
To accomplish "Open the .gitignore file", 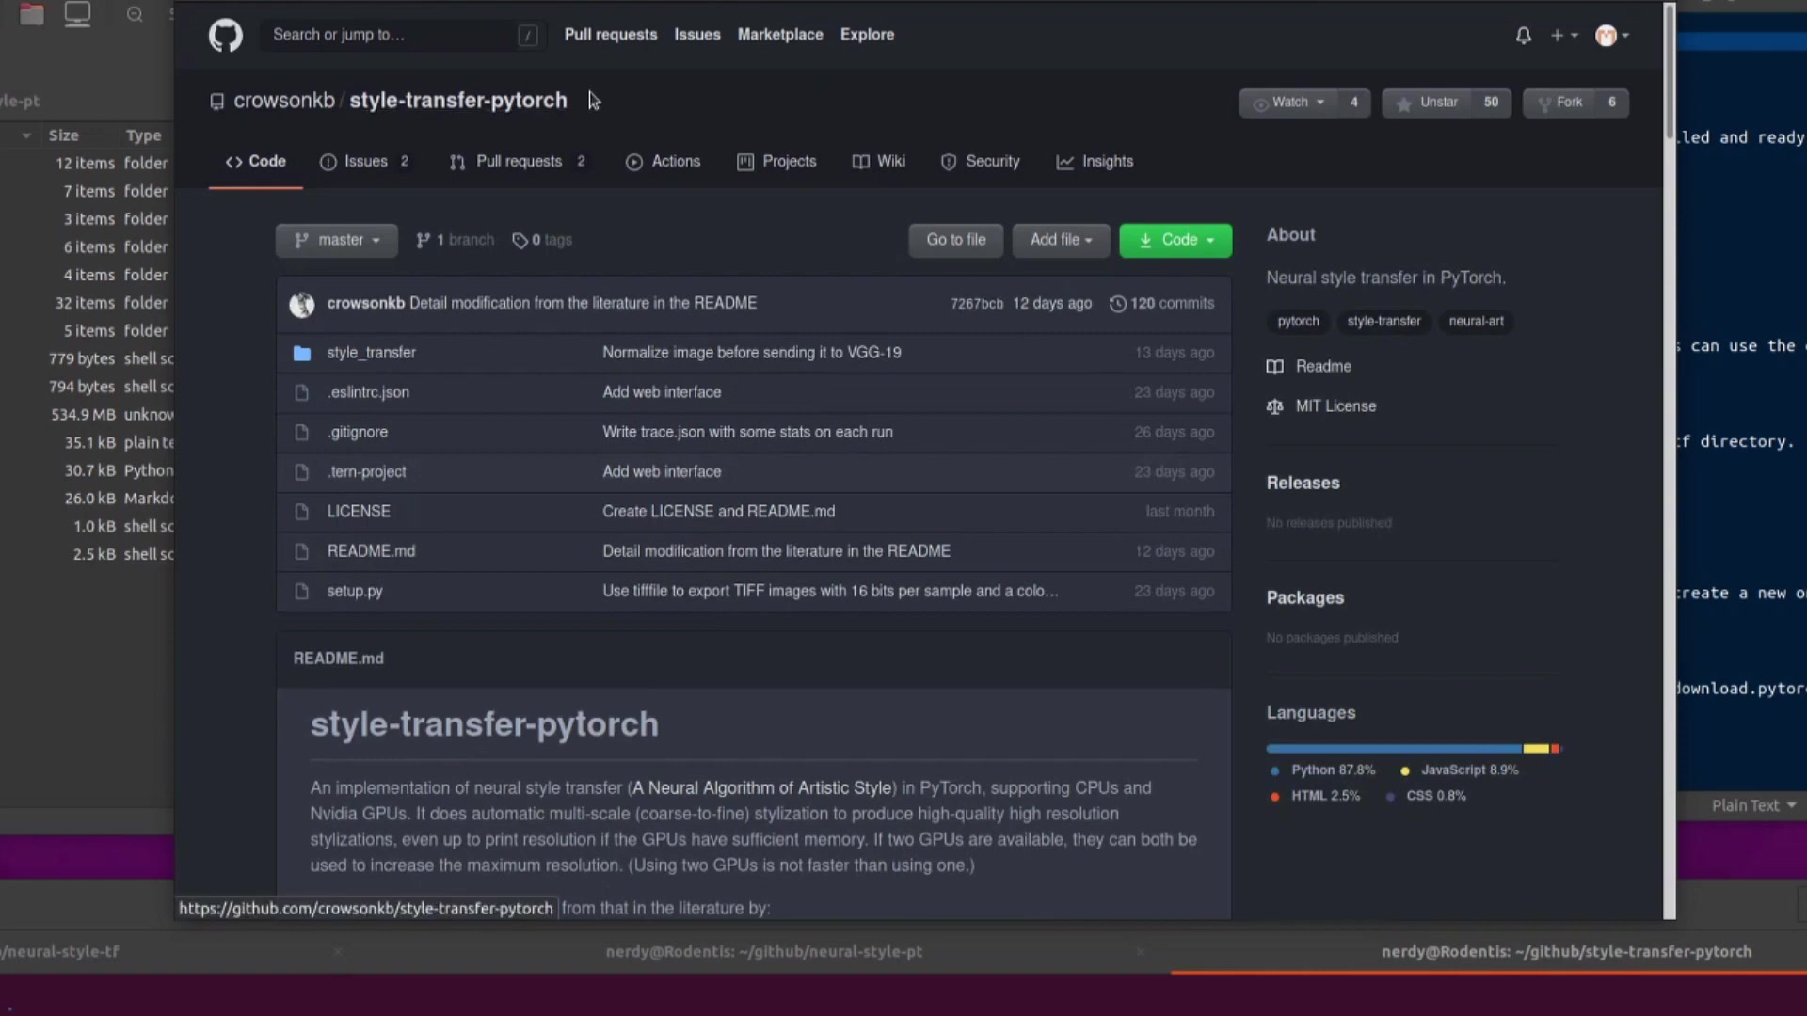I will (x=357, y=433).
